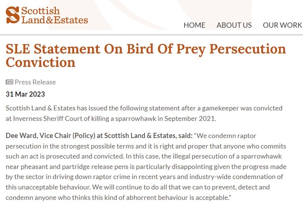Click the SLE Statement article headline
This screenshot has width=303, height=208.
click(146, 49)
